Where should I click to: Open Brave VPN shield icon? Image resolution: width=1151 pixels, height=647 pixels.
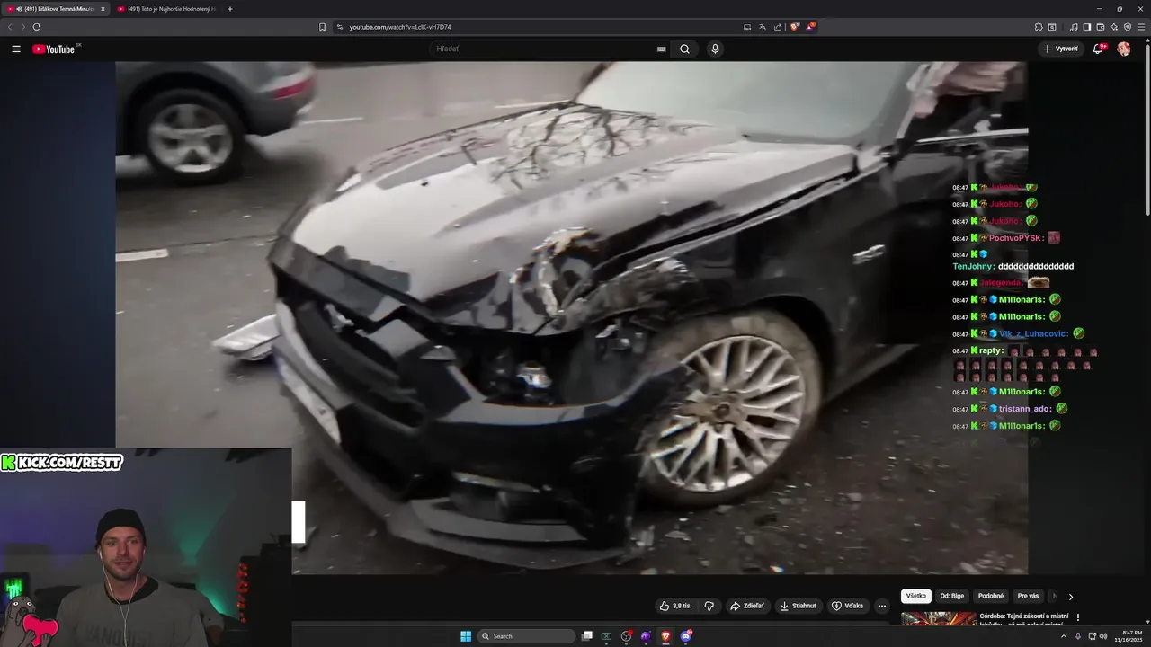click(x=1128, y=27)
